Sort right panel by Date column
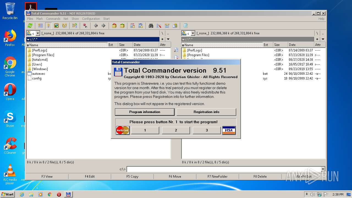The width and height of the screenshot is (352, 198). [301, 45]
